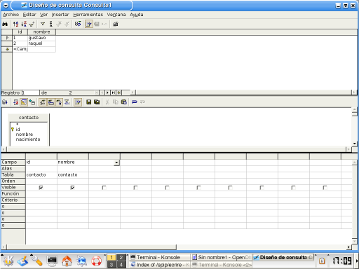The image size is (359, 269).
Task: Click the next record navigation button
Action: coord(107,92)
